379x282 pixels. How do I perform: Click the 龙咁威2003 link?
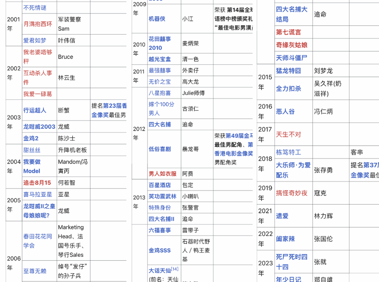[x=39, y=126]
